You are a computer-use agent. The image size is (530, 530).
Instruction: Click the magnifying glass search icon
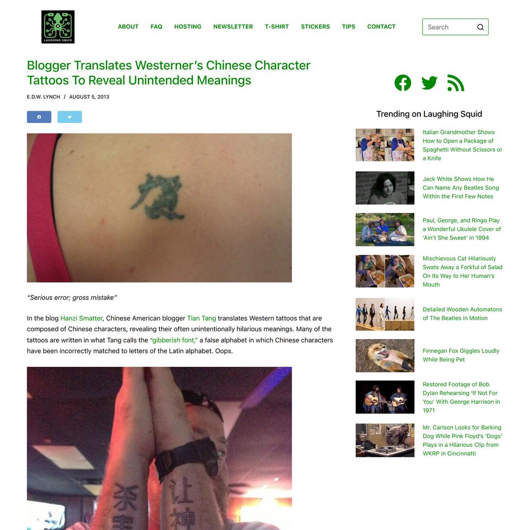(x=480, y=27)
